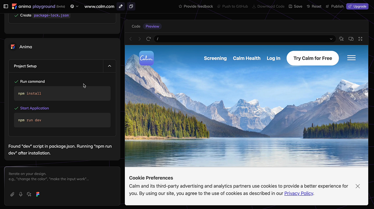Close the Cookie Preferences banner
This screenshot has height=209, width=374.
coord(358,186)
